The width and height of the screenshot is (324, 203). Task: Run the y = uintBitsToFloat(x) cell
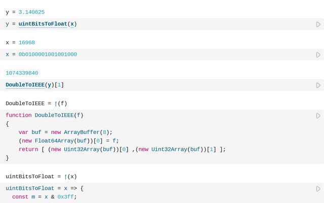(318, 24)
